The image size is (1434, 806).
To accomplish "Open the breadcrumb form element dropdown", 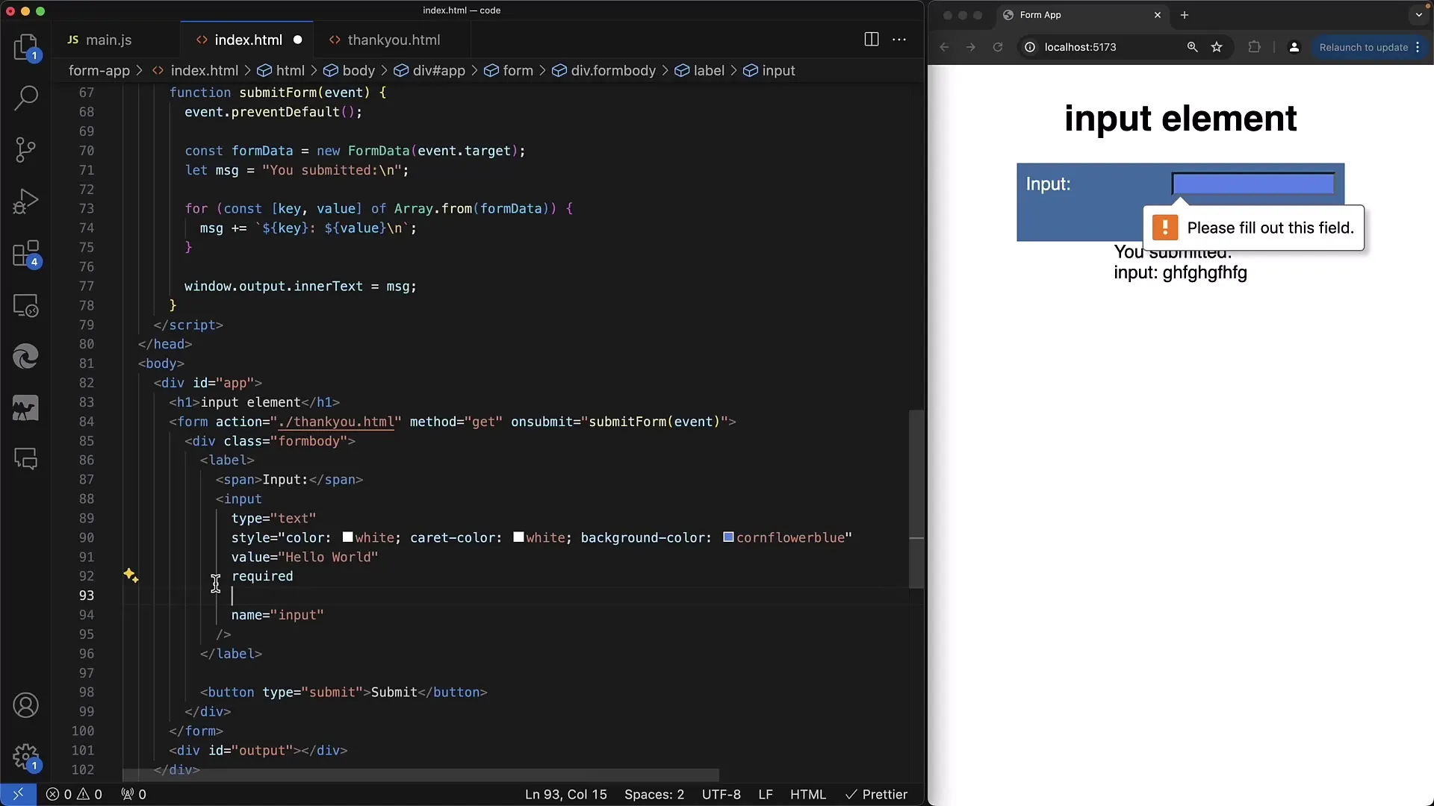I will point(517,70).
